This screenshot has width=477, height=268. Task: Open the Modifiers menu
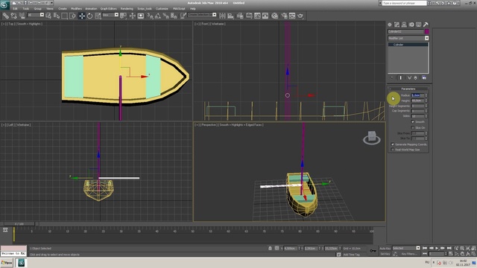coord(76,8)
